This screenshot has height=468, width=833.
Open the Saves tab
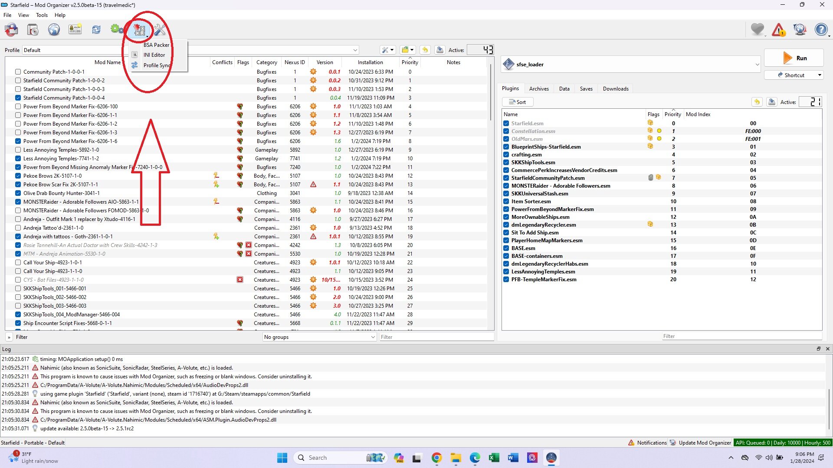[x=586, y=89]
